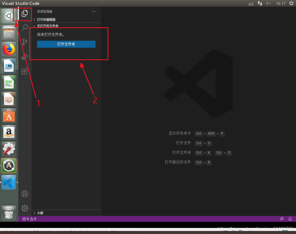This screenshot has height=234, width=296.
Task: Open the Source Control view icon
Action: (25, 42)
